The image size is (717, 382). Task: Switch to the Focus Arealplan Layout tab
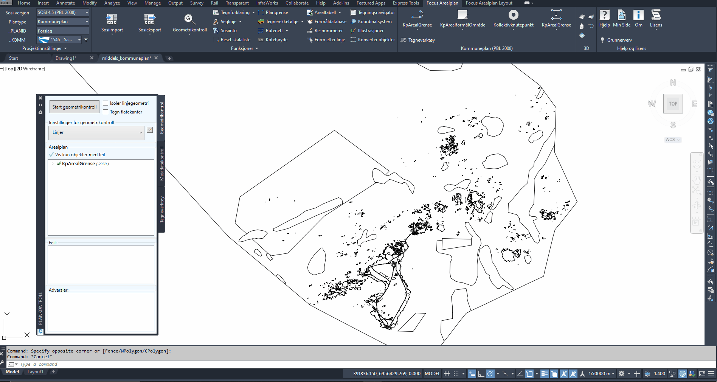tap(489, 3)
